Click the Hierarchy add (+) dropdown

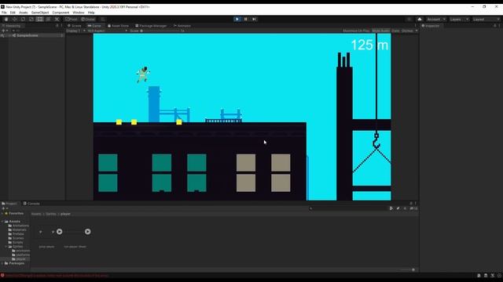(x=5, y=31)
